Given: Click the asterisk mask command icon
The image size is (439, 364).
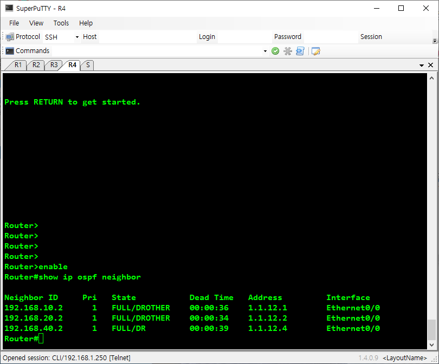Looking at the screenshot, I should (x=288, y=51).
